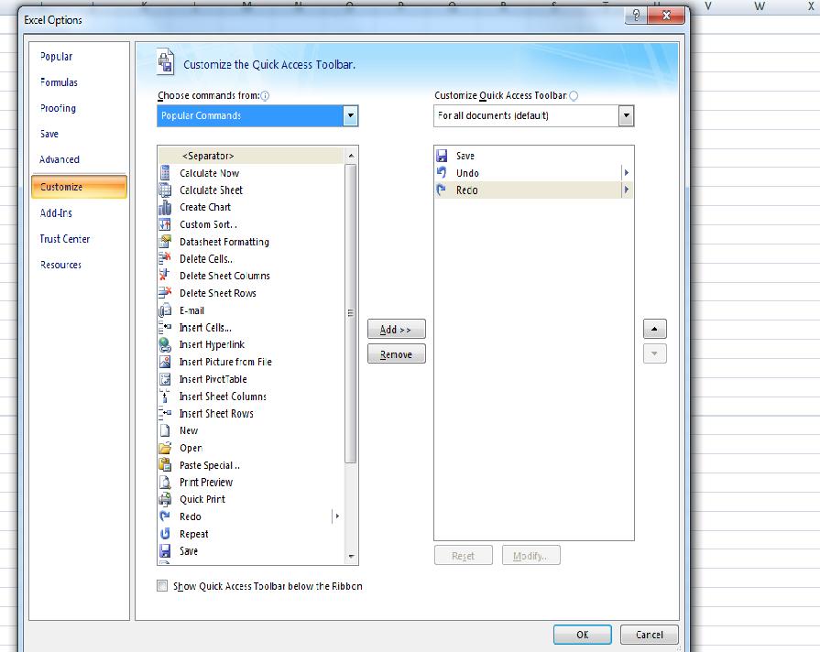Click the Modify... button
This screenshot has height=652, width=820.
(530, 556)
